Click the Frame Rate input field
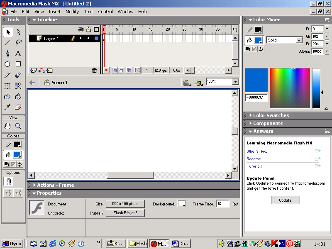Screen dimensions: 332x249 pos(223,203)
